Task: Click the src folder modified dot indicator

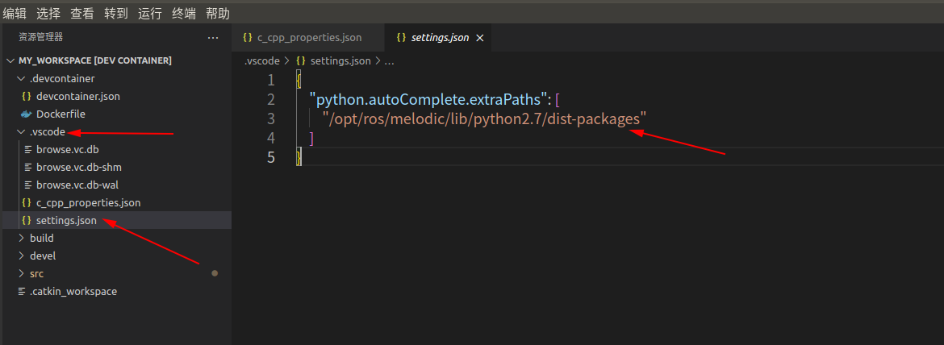Action: (x=215, y=273)
